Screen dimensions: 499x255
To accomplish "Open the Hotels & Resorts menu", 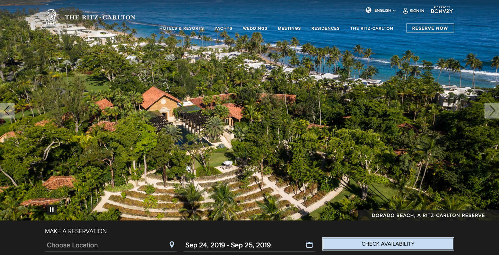I will coord(182,28).
